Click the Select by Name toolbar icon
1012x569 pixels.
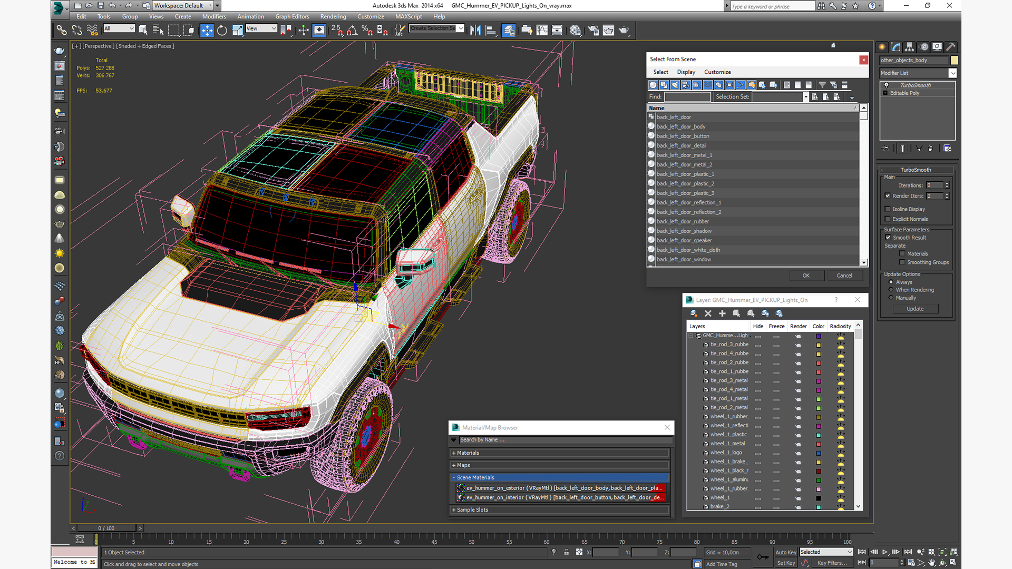[158, 31]
